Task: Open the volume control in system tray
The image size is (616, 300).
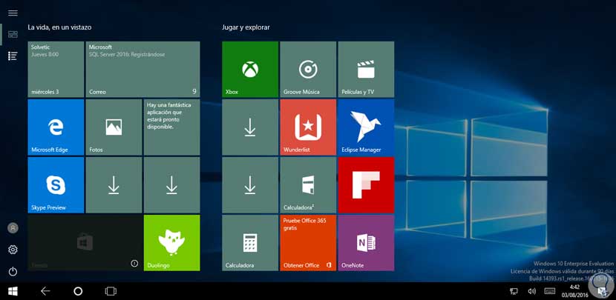Action: tap(532, 291)
